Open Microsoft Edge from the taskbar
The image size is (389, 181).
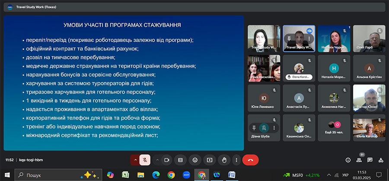(156, 175)
